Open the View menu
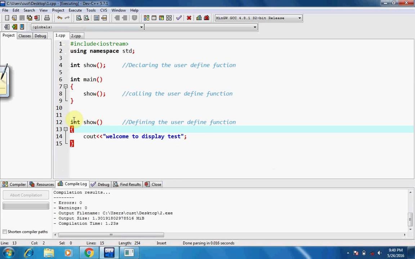The image size is (415, 259). point(43,10)
